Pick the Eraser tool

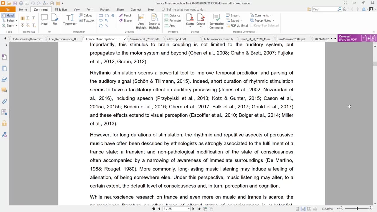pyautogui.click(x=125, y=21)
